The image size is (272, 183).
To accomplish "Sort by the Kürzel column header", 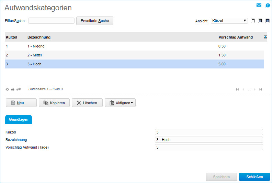I will coord(11,37).
